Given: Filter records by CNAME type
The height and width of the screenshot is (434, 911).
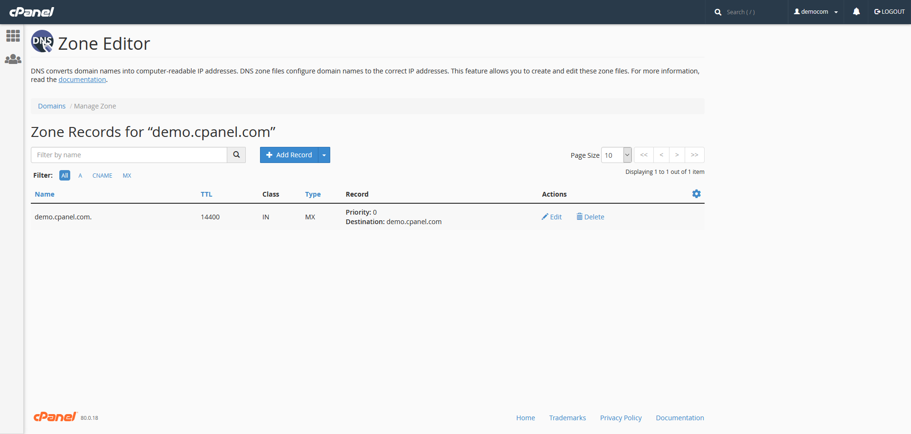Looking at the screenshot, I should click(x=102, y=176).
